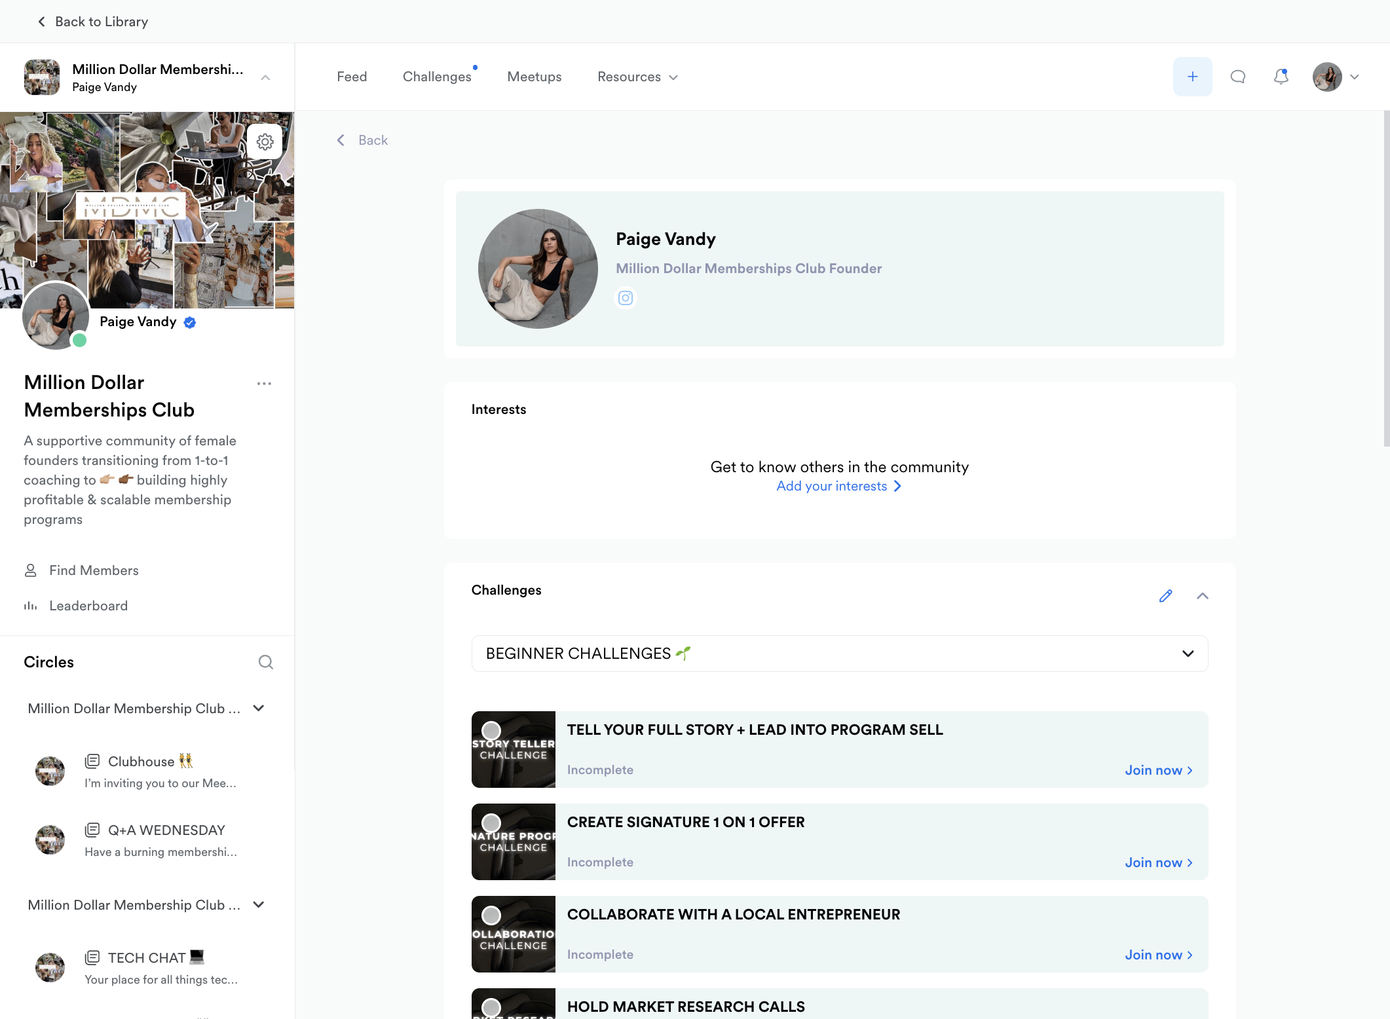Screen dimensions: 1390x1019
Task: Click the TECH CHAT circle avatar
Action: 50,968
